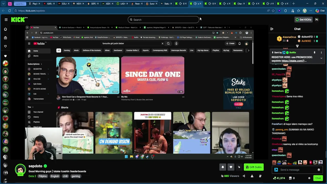Switch to the Leaderboard tab
The width and height of the screenshot is (327, 184).
pyautogui.click(x=20, y=4)
